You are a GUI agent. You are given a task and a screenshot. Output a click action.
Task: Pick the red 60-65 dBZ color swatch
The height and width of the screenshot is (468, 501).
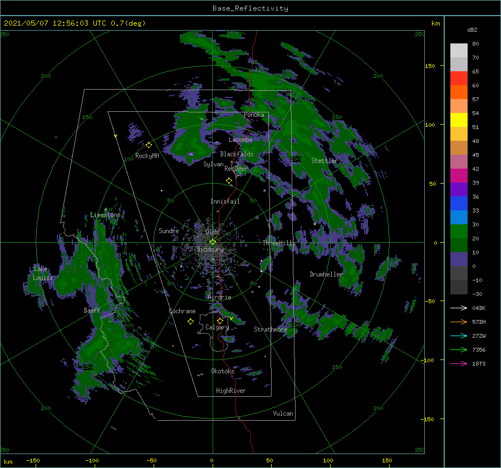point(459,78)
